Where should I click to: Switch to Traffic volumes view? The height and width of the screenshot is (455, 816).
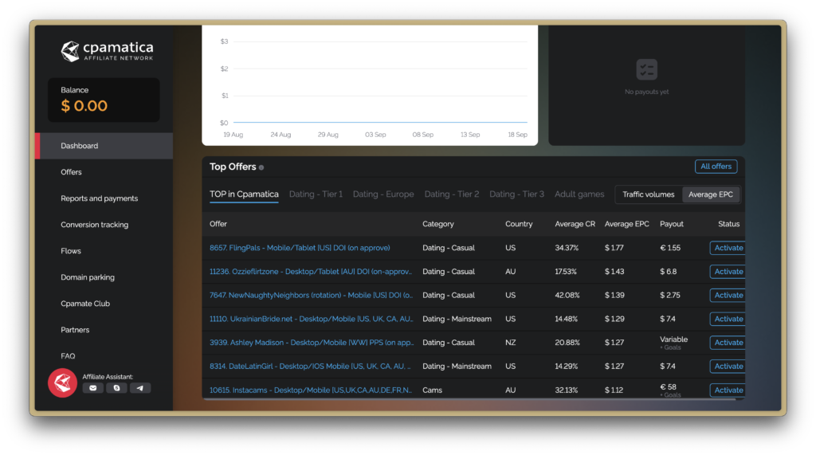(x=648, y=194)
